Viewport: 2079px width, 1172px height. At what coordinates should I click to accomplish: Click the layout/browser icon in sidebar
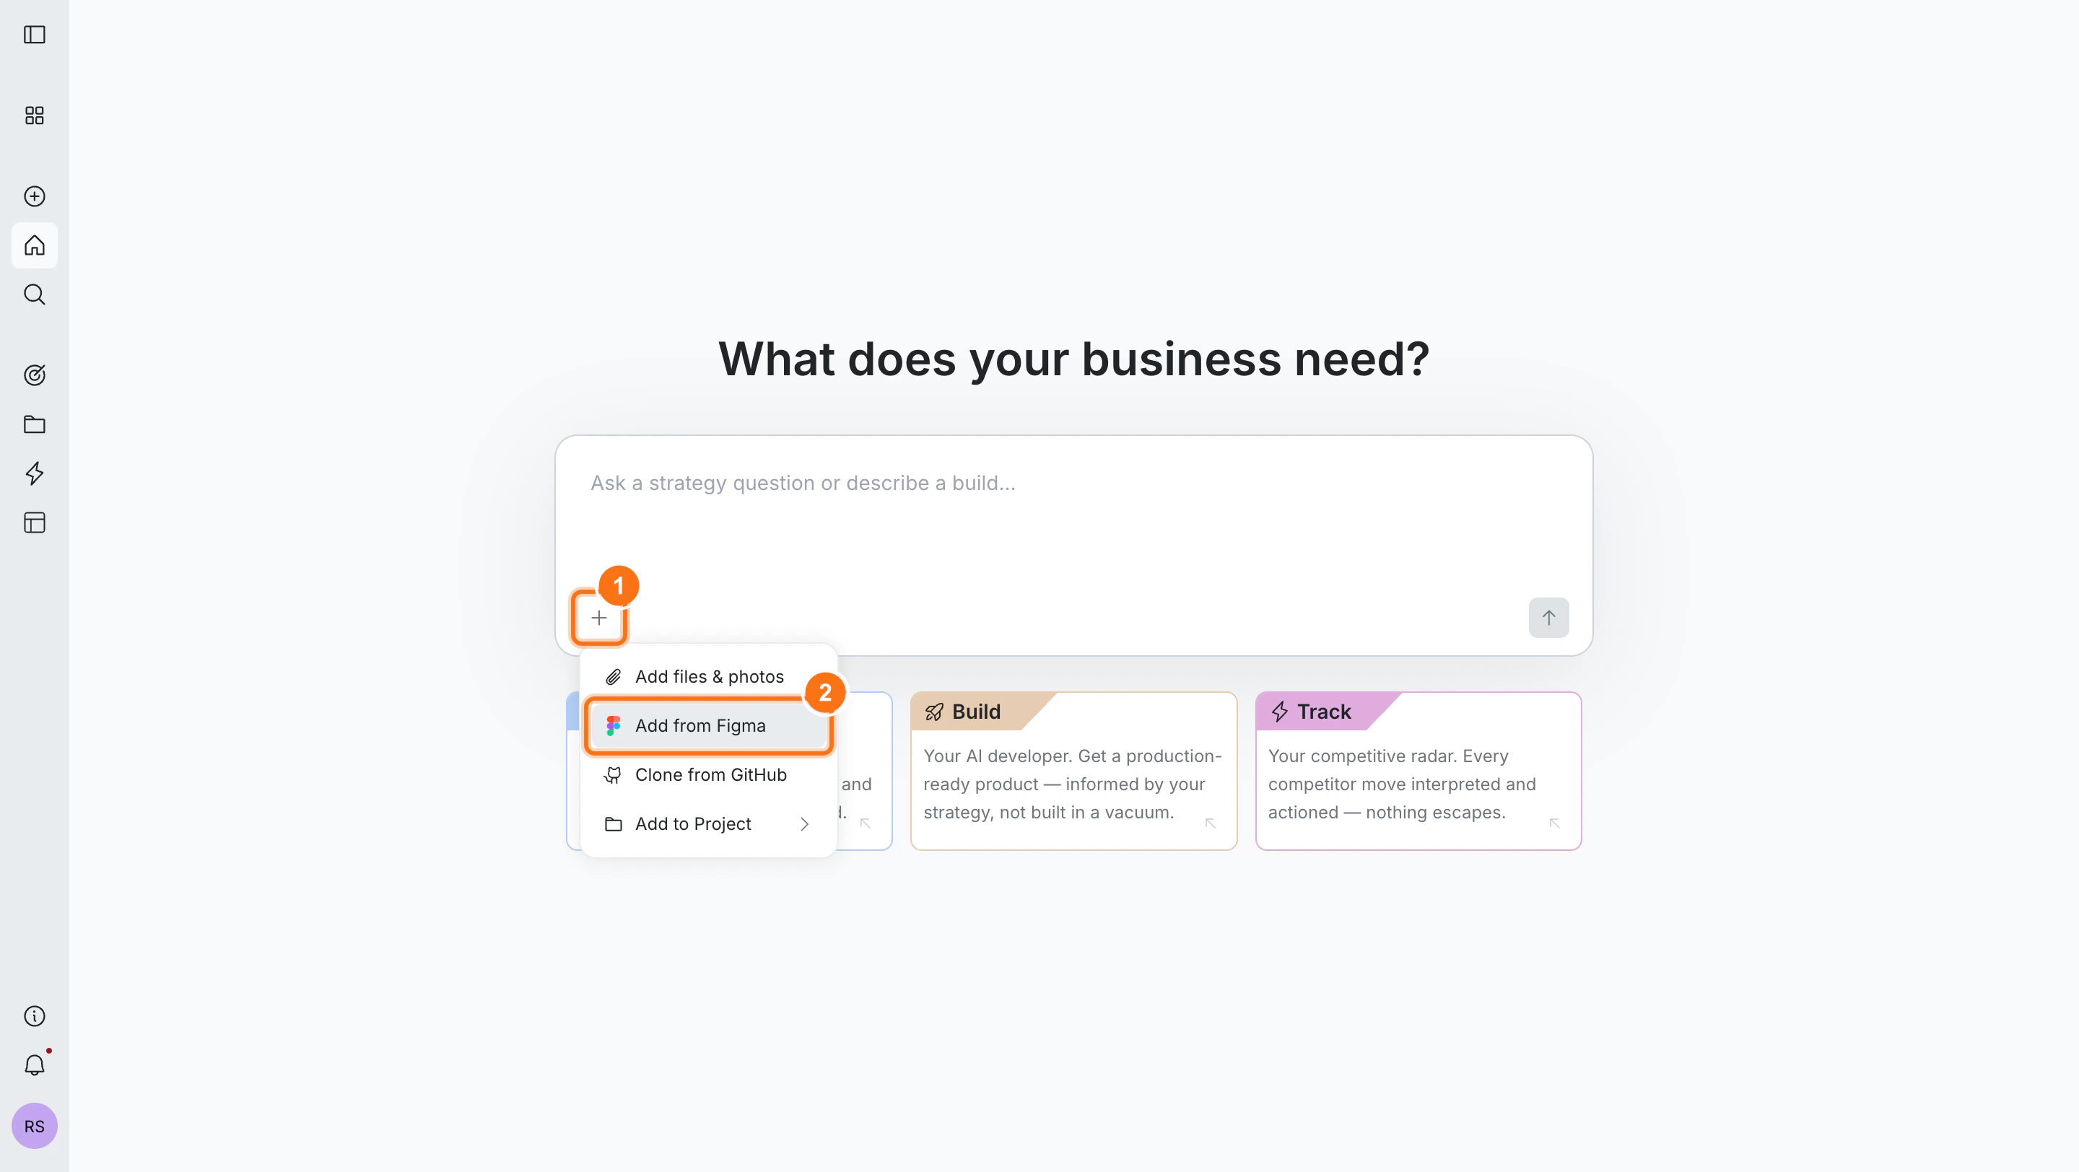[34, 522]
